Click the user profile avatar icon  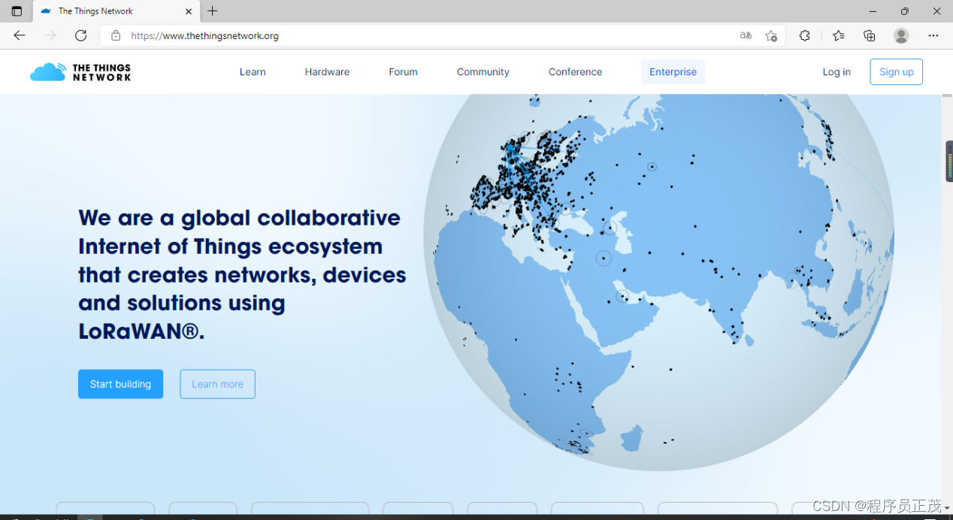click(902, 35)
